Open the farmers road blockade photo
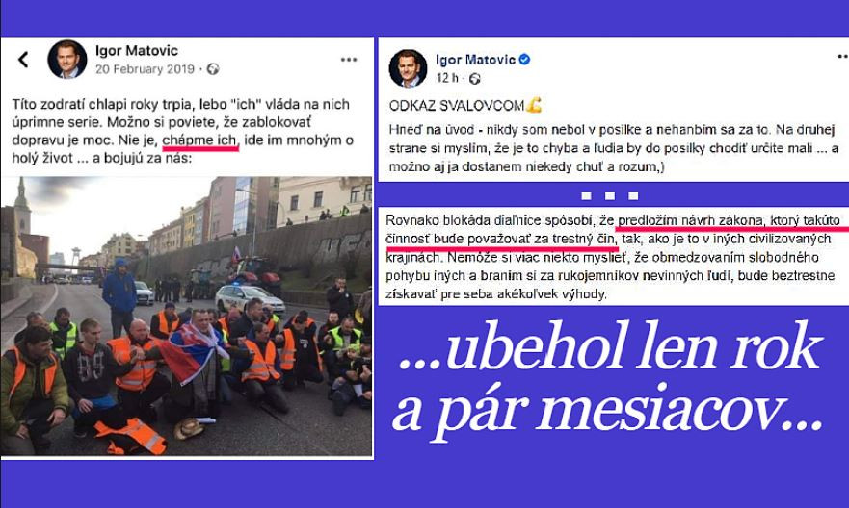 [x=186, y=317]
